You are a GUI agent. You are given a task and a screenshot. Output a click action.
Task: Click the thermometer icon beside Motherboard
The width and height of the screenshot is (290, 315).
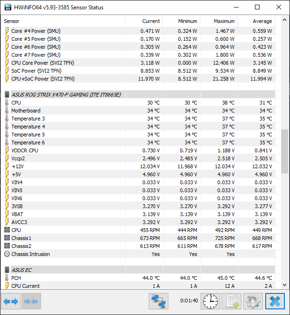tap(7, 111)
